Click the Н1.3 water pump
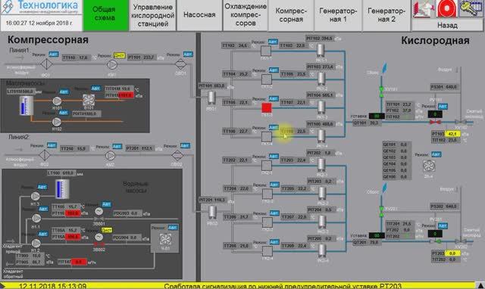The height and width of the screenshot is (289, 485). coord(36,196)
